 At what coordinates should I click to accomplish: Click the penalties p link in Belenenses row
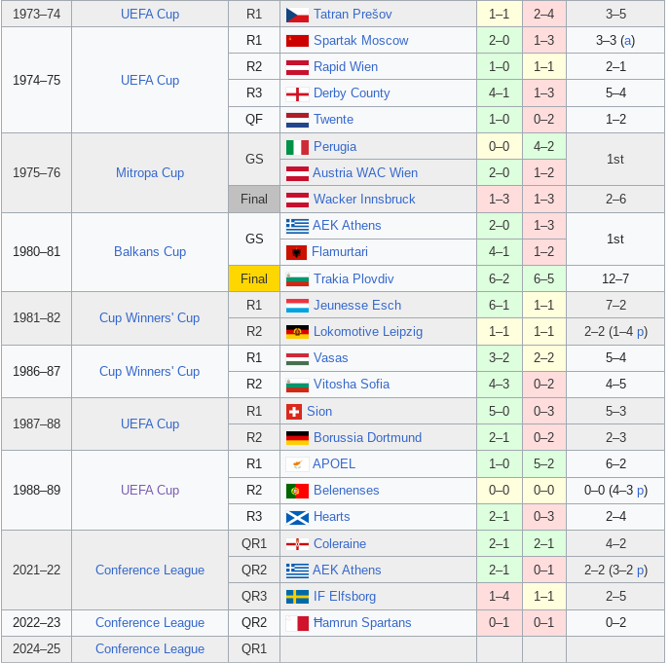(x=640, y=491)
